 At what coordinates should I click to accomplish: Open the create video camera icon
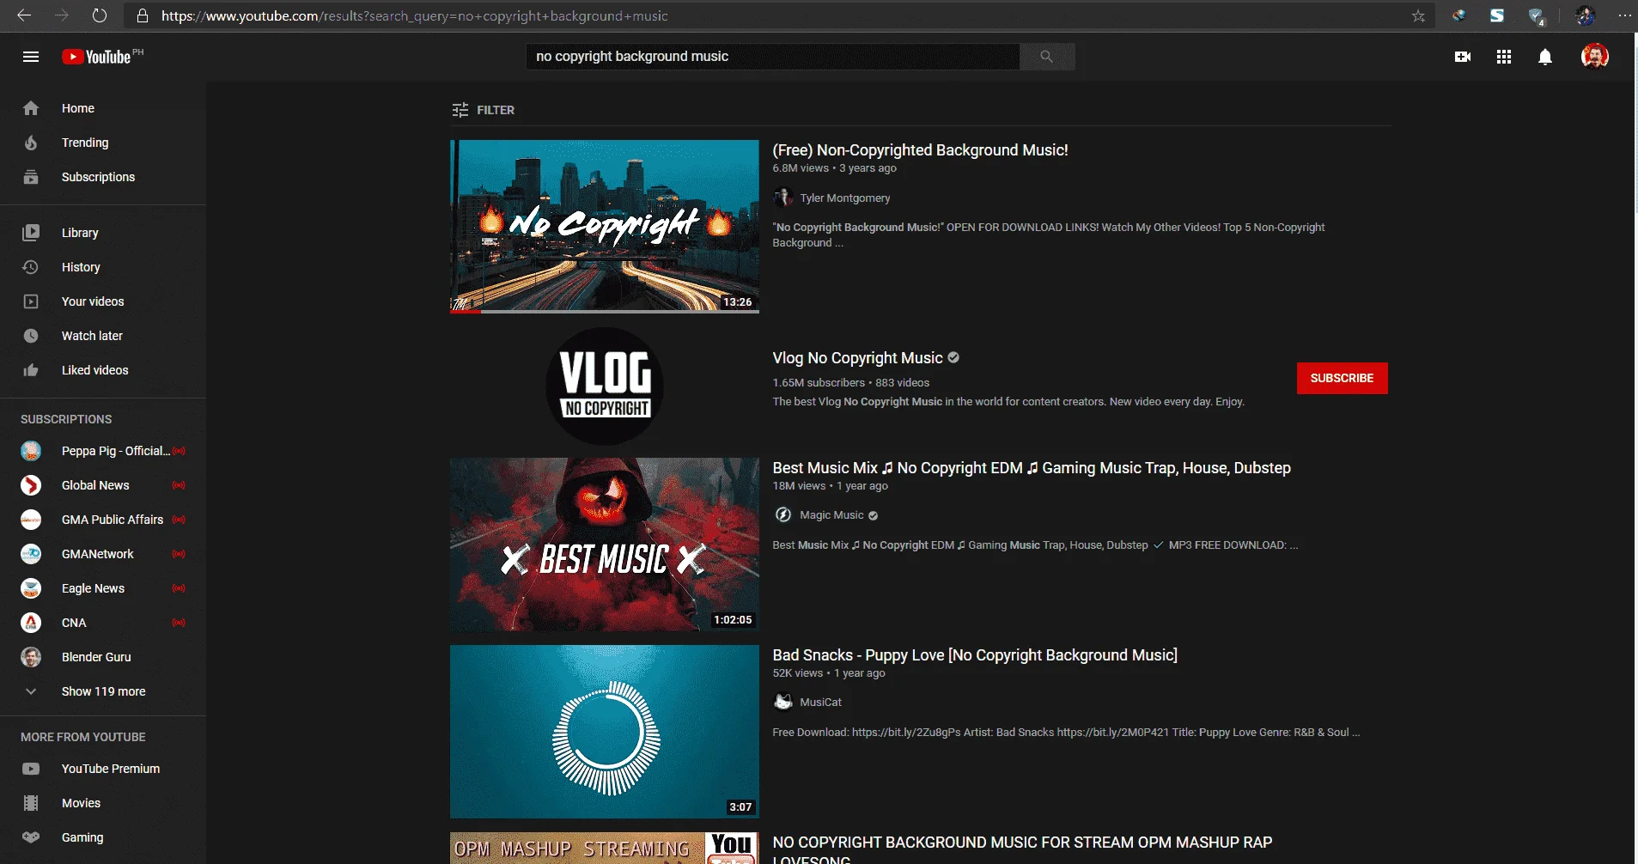(1463, 57)
